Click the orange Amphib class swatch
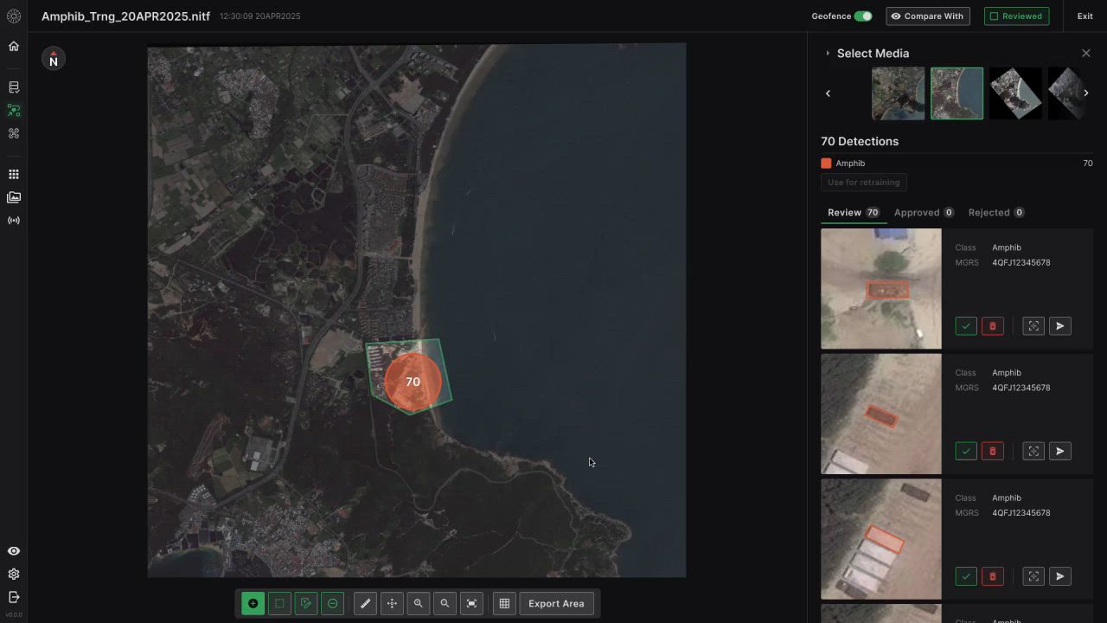The height and width of the screenshot is (623, 1107). point(826,164)
